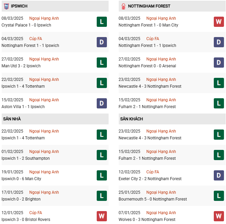226x224 pixels.
Task: Open the Newcastle 4 - 3 Nottingham Forest result under SÂN KHÁCH
Action: coord(150,138)
